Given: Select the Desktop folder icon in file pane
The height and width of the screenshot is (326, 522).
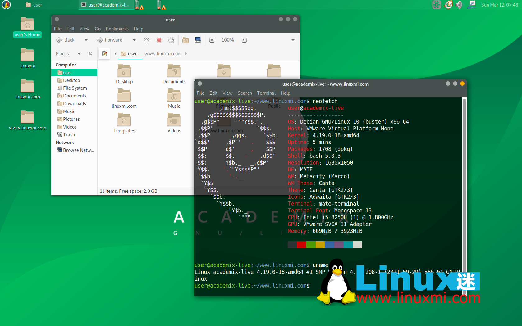Looking at the screenshot, I should tap(124, 71).
